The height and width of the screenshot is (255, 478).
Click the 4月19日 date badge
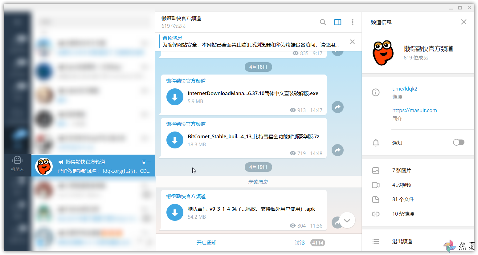(x=258, y=167)
